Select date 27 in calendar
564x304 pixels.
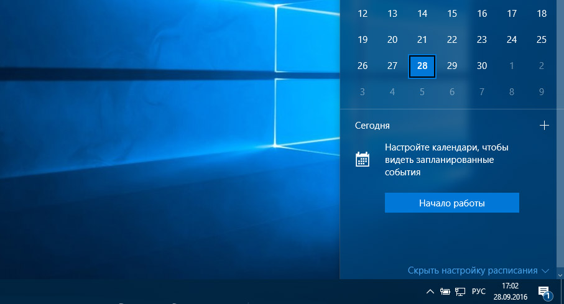392,66
